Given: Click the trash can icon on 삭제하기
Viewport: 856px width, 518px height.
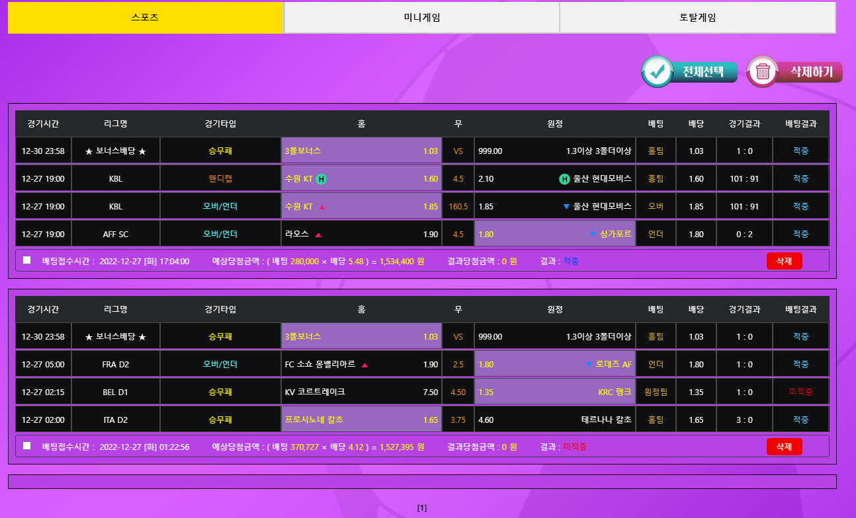Looking at the screenshot, I should 763,71.
